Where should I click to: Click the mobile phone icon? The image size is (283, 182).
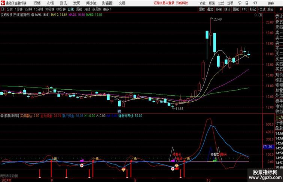pos(247,3)
